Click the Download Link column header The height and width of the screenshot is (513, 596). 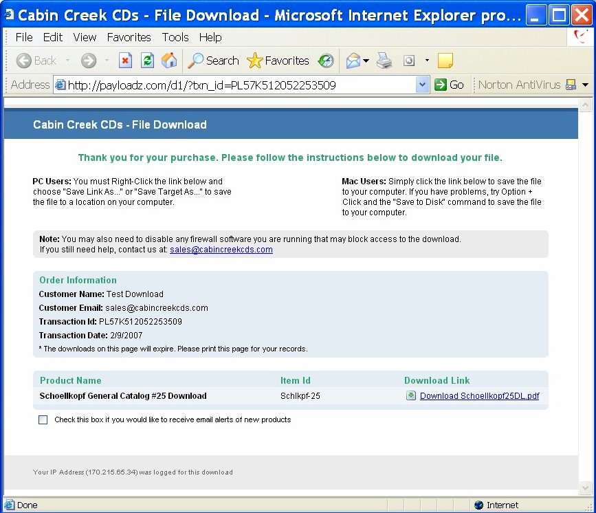[437, 381]
